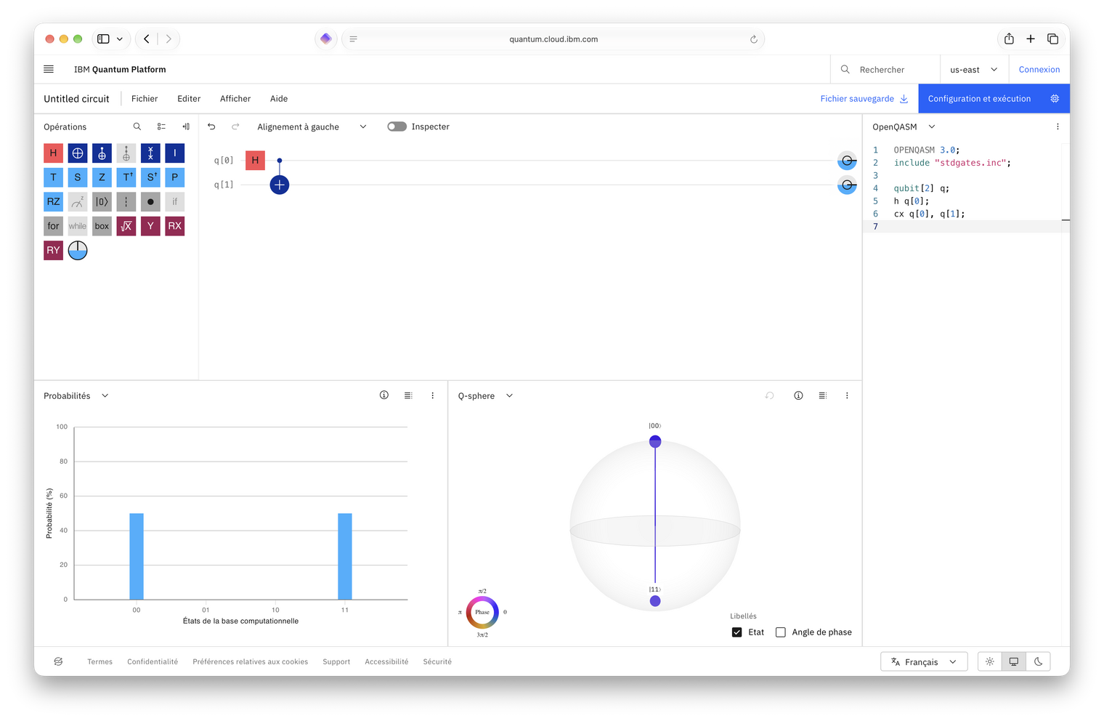1104x721 pixels.
Task: Pick the reset |0⟩ operation
Action: coord(102,202)
